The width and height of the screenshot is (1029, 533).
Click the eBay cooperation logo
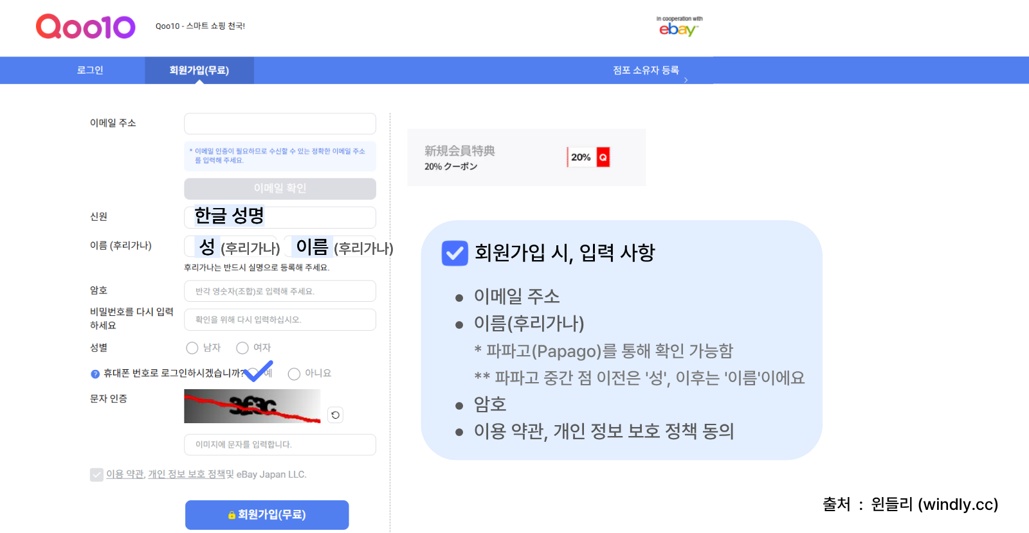tap(679, 26)
